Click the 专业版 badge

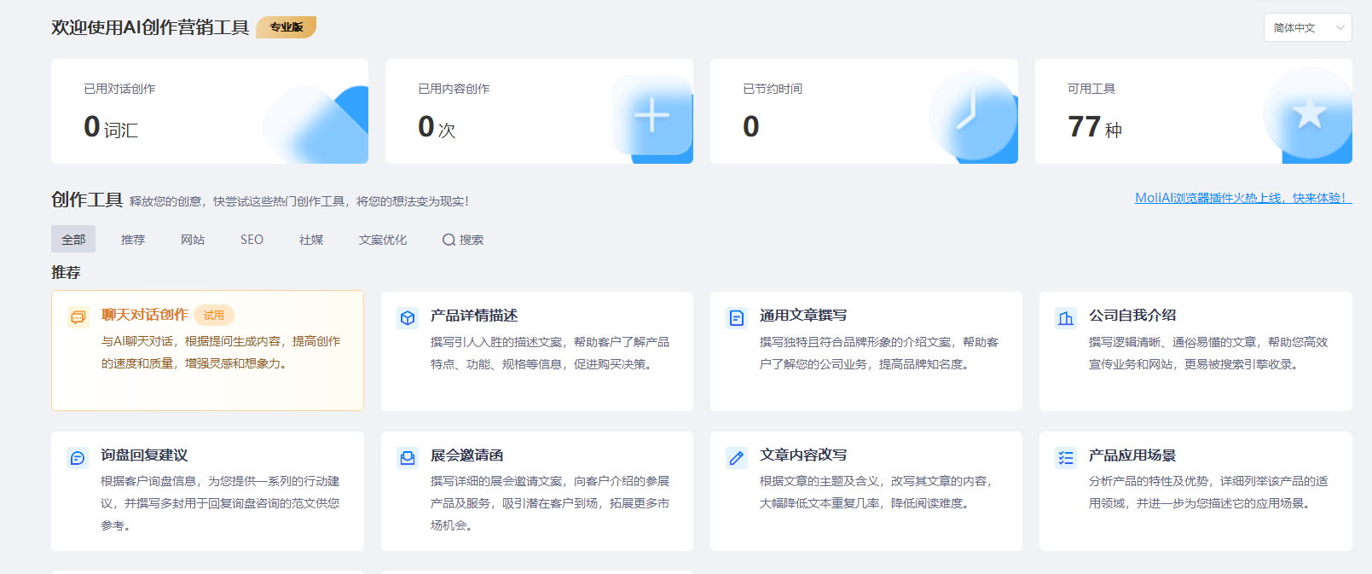point(287,27)
